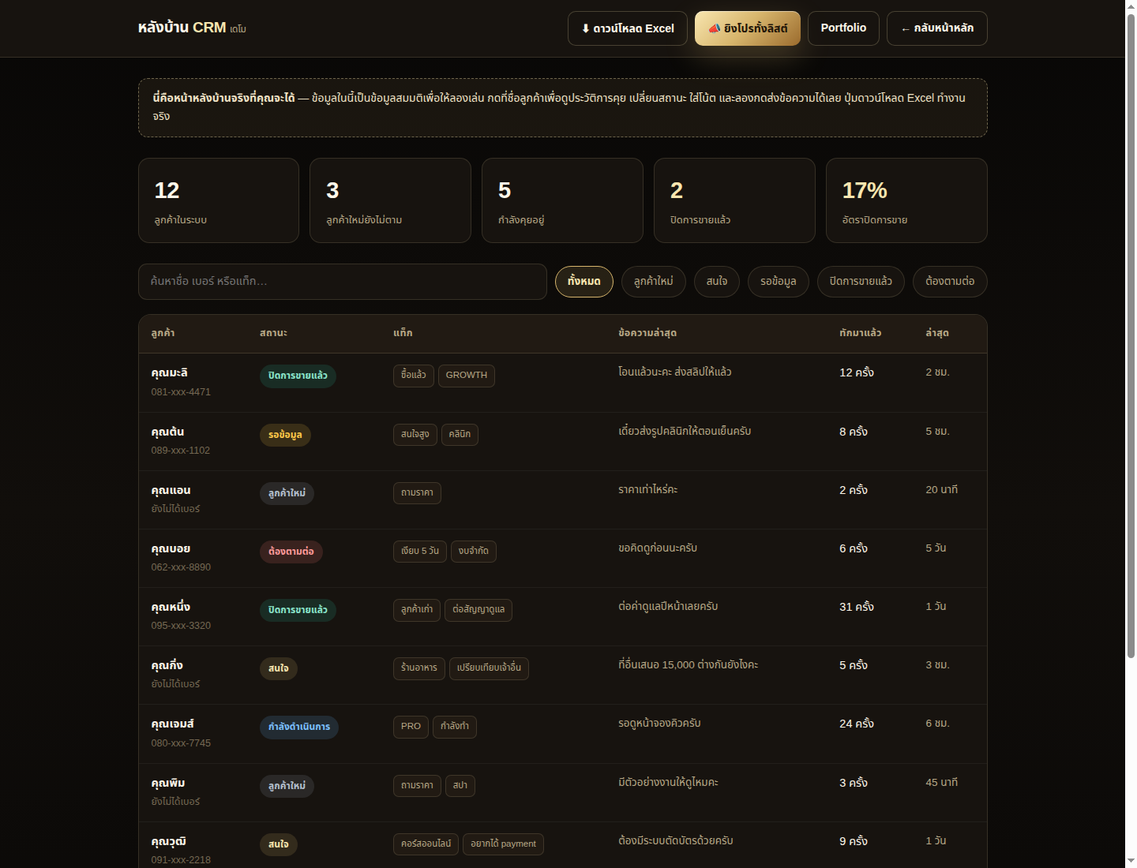This screenshot has width=1137, height=868.
Task: Open customer คุณพิม row
Action: point(563,793)
